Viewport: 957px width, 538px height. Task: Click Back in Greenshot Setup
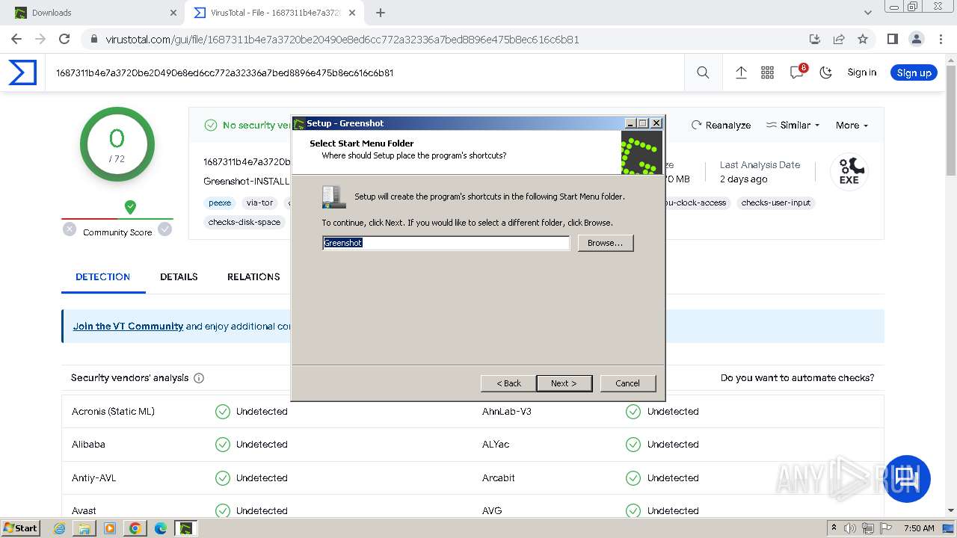509,383
